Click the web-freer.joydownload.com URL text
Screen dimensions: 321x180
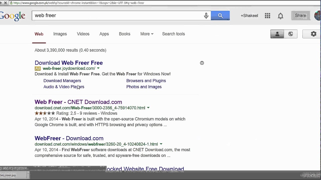coord(69,68)
